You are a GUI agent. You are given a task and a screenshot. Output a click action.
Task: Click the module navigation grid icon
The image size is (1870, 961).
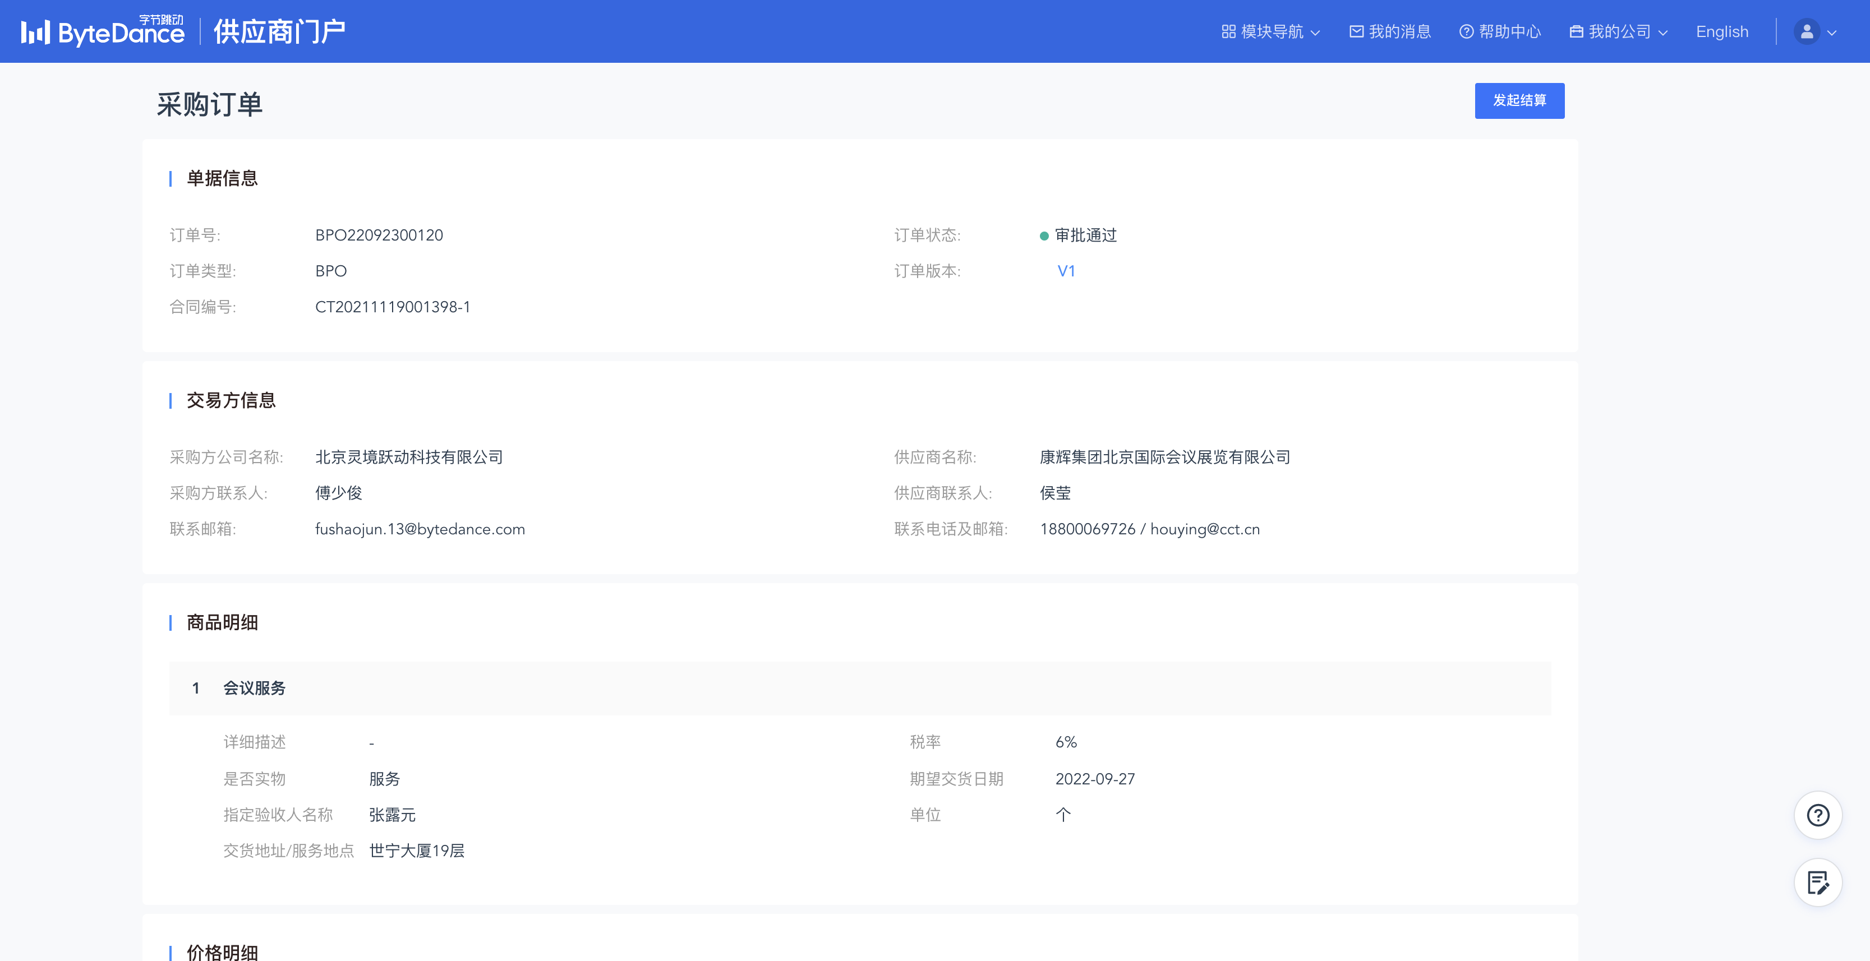[1228, 32]
